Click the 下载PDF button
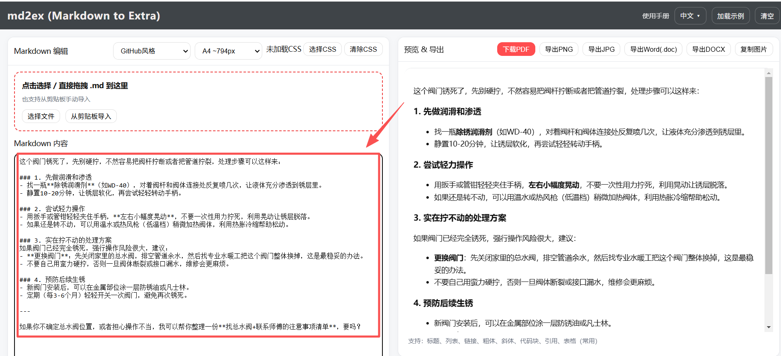781x356 pixels. pos(516,49)
